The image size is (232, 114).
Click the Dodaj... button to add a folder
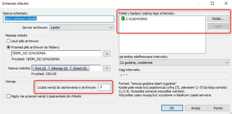218,19
